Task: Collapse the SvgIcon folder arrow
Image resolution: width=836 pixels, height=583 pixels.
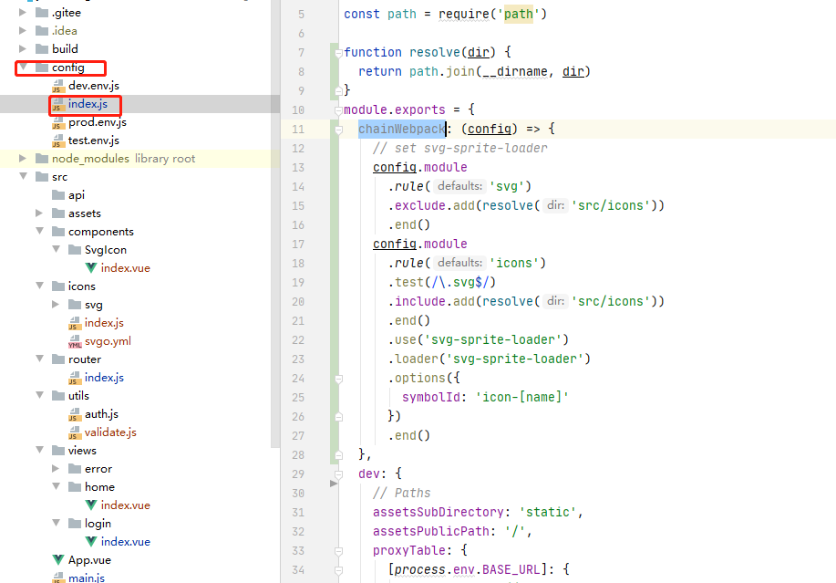Action: point(56,250)
